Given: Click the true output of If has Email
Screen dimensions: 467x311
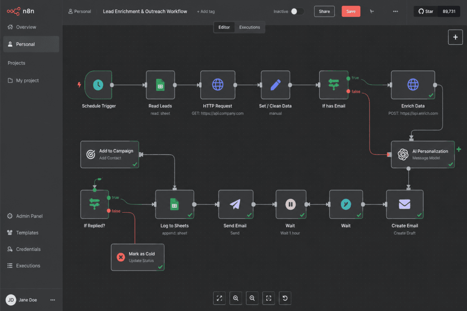Looking at the screenshot, I should (x=348, y=78).
